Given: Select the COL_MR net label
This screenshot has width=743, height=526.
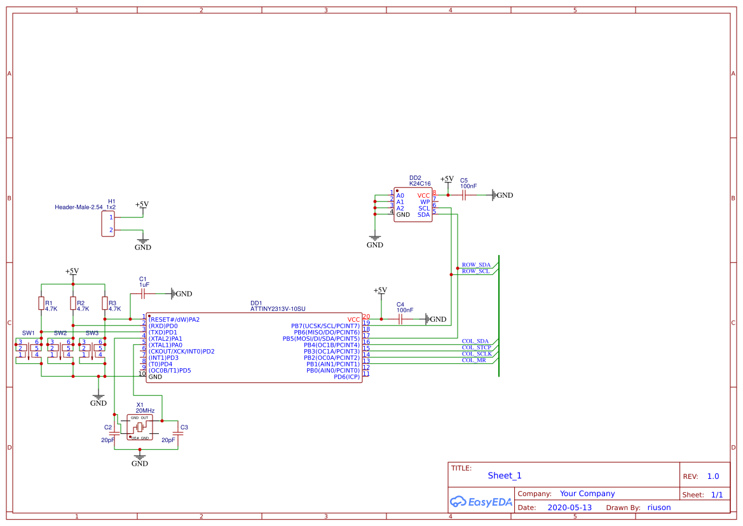Looking at the screenshot, I should click(x=474, y=360).
